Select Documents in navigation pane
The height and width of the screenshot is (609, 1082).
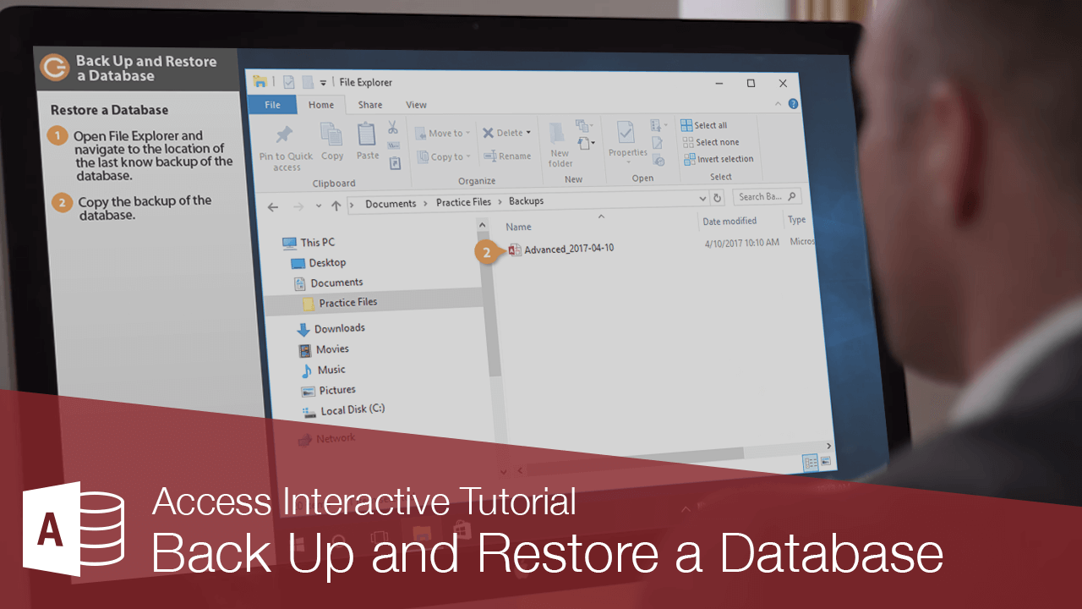coord(327,283)
